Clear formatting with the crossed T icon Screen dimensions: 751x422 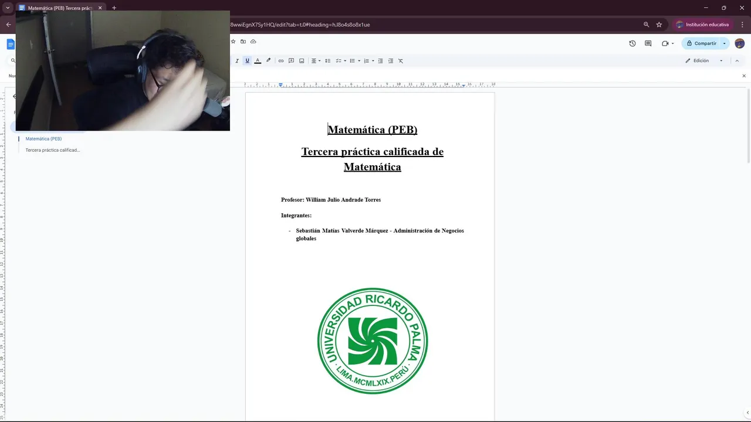[401, 61]
